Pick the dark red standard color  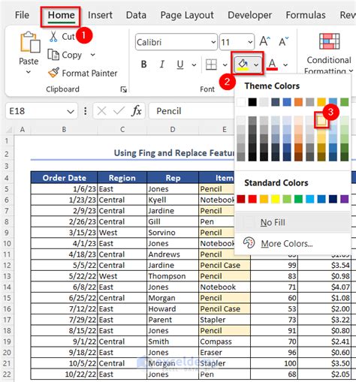click(241, 199)
